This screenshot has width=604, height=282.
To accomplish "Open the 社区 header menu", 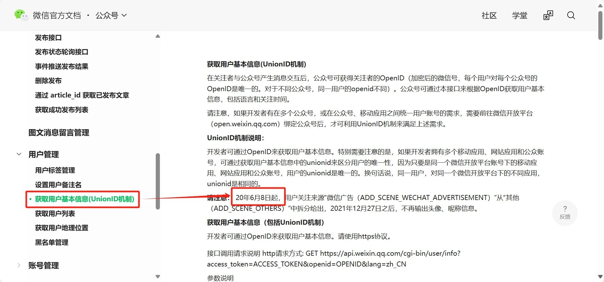I will coord(489,15).
